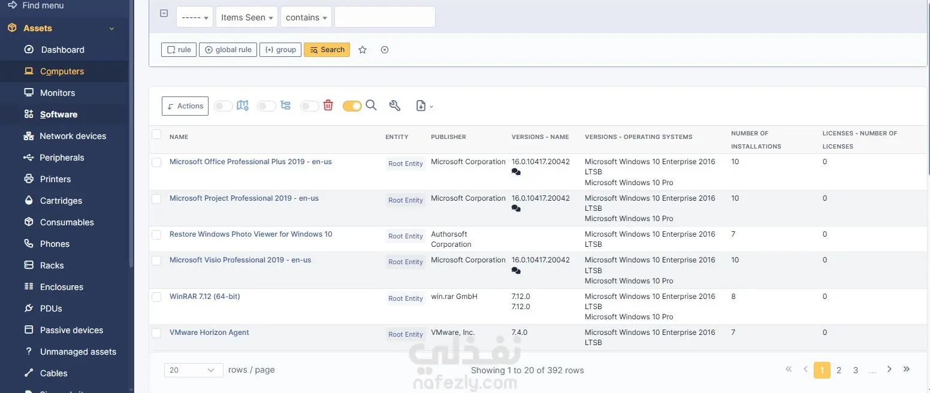The width and height of the screenshot is (930, 393).
Task: Open the dashes logical operator dropdown
Action: tap(195, 17)
